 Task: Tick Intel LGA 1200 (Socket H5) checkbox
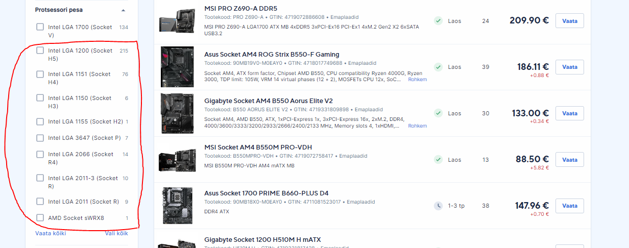click(x=40, y=51)
